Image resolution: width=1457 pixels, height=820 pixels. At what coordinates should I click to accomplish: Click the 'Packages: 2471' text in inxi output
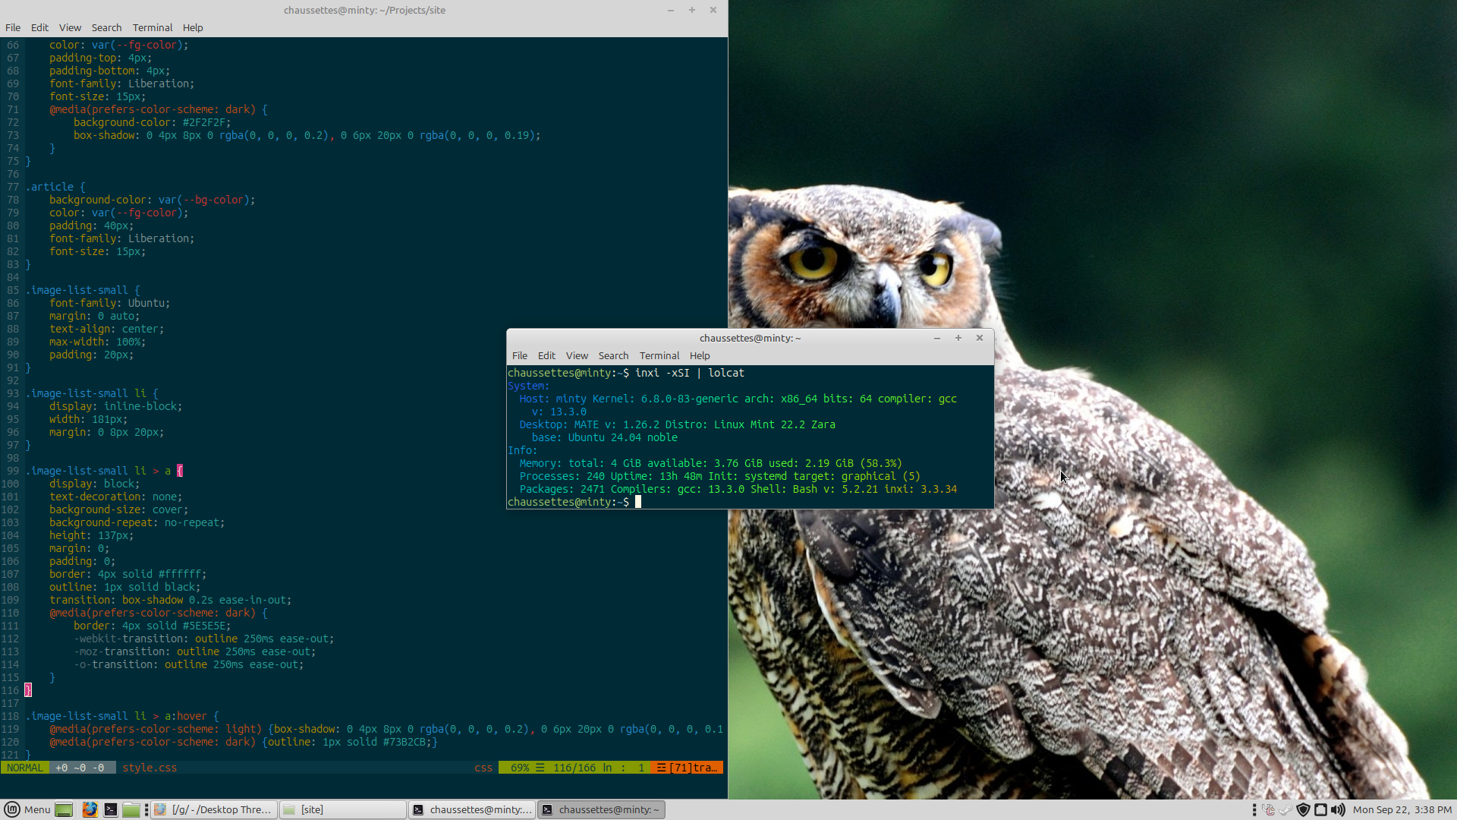[562, 489]
